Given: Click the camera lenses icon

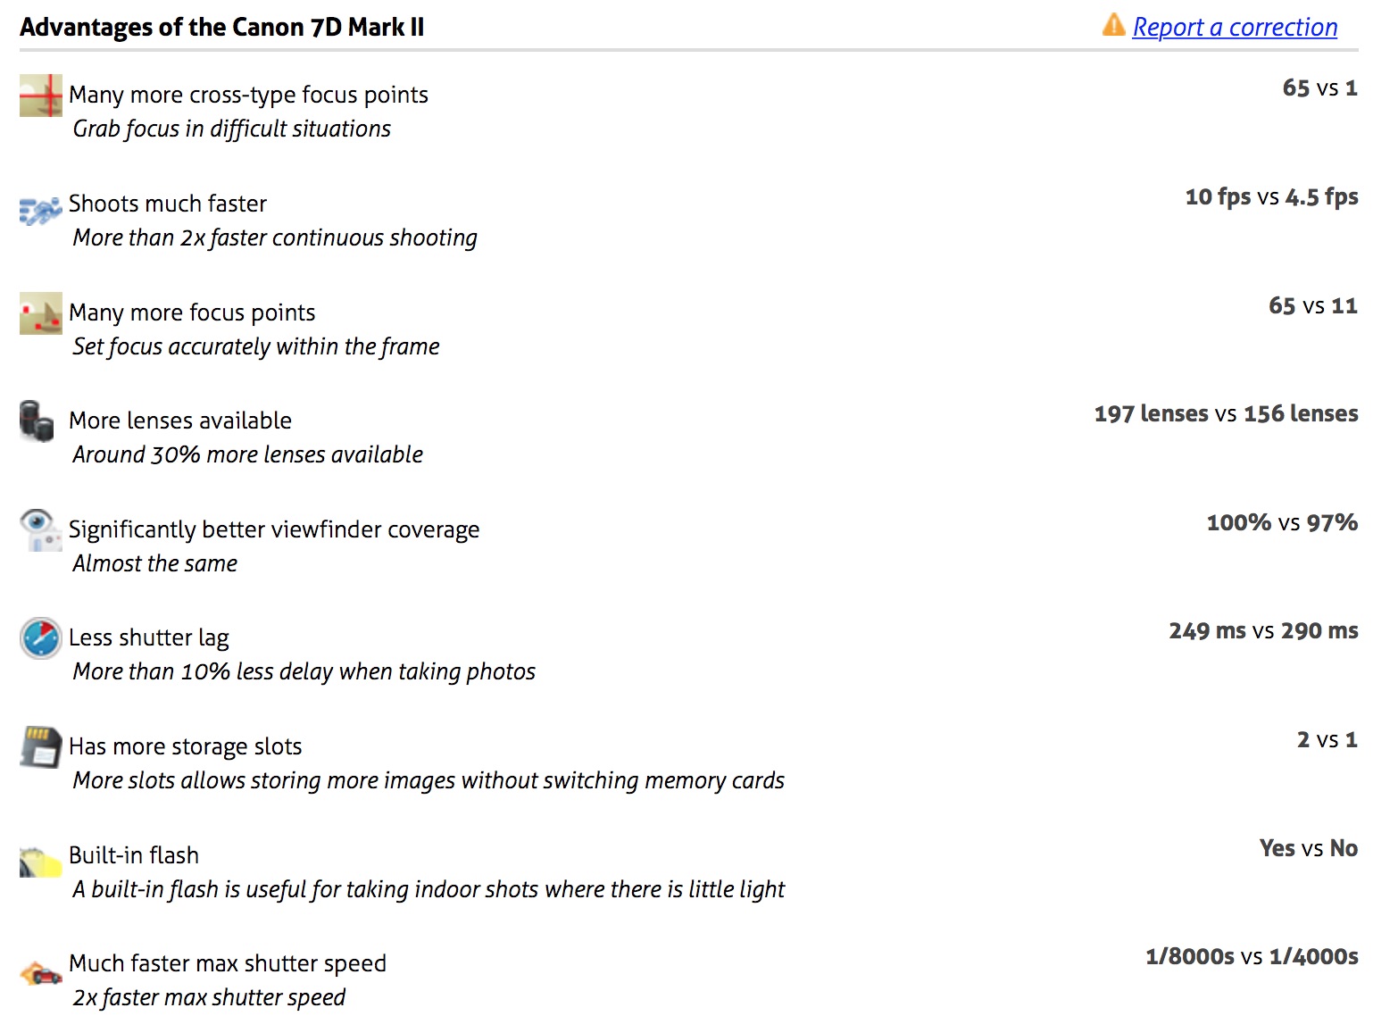Looking at the screenshot, I should (x=37, y=421).
